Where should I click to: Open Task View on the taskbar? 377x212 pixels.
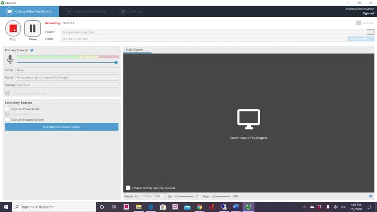tap(114, 207)
